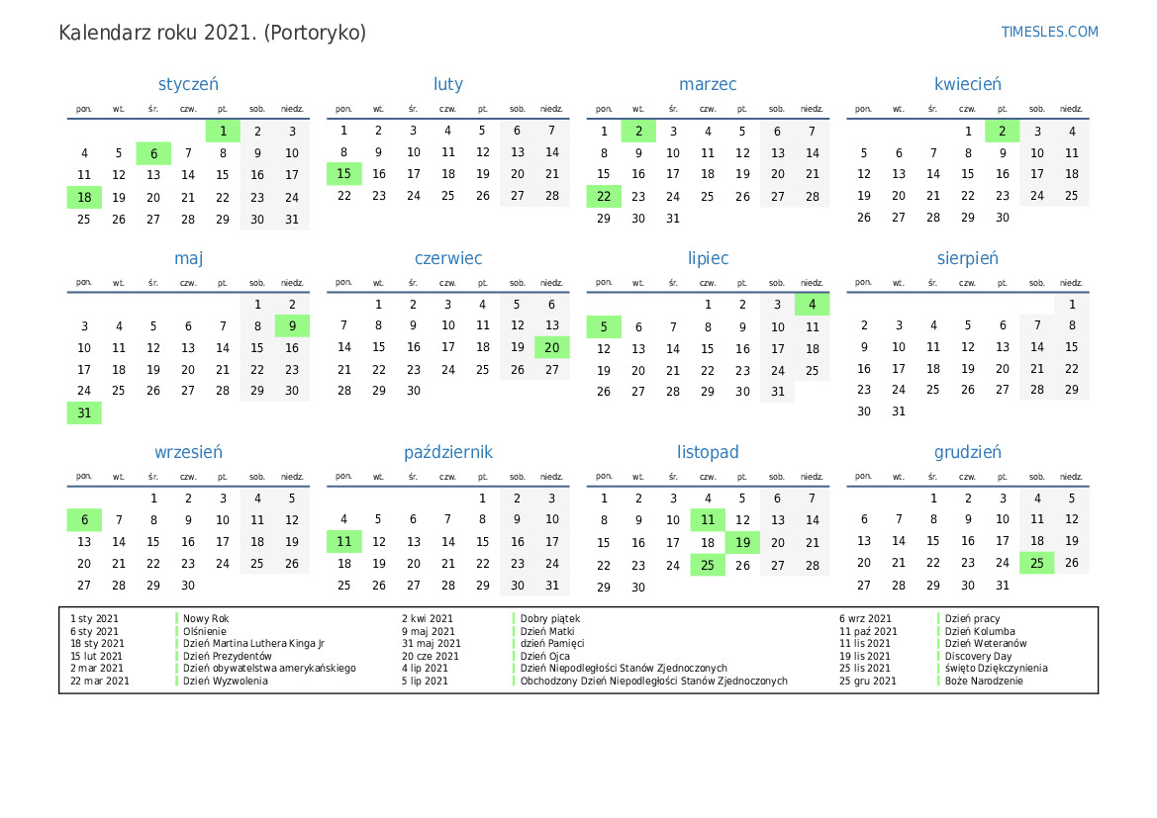Screen dimensions: 1157x818
Task: Select highlighted January 6 Epiphany
Action: [153, 153]
